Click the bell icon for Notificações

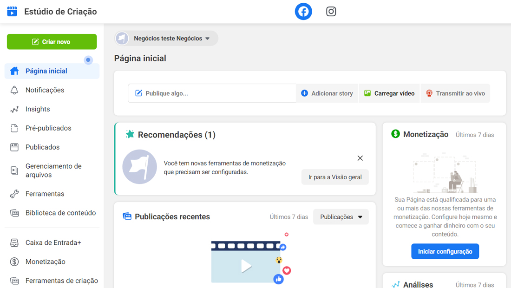pos(14,90)
